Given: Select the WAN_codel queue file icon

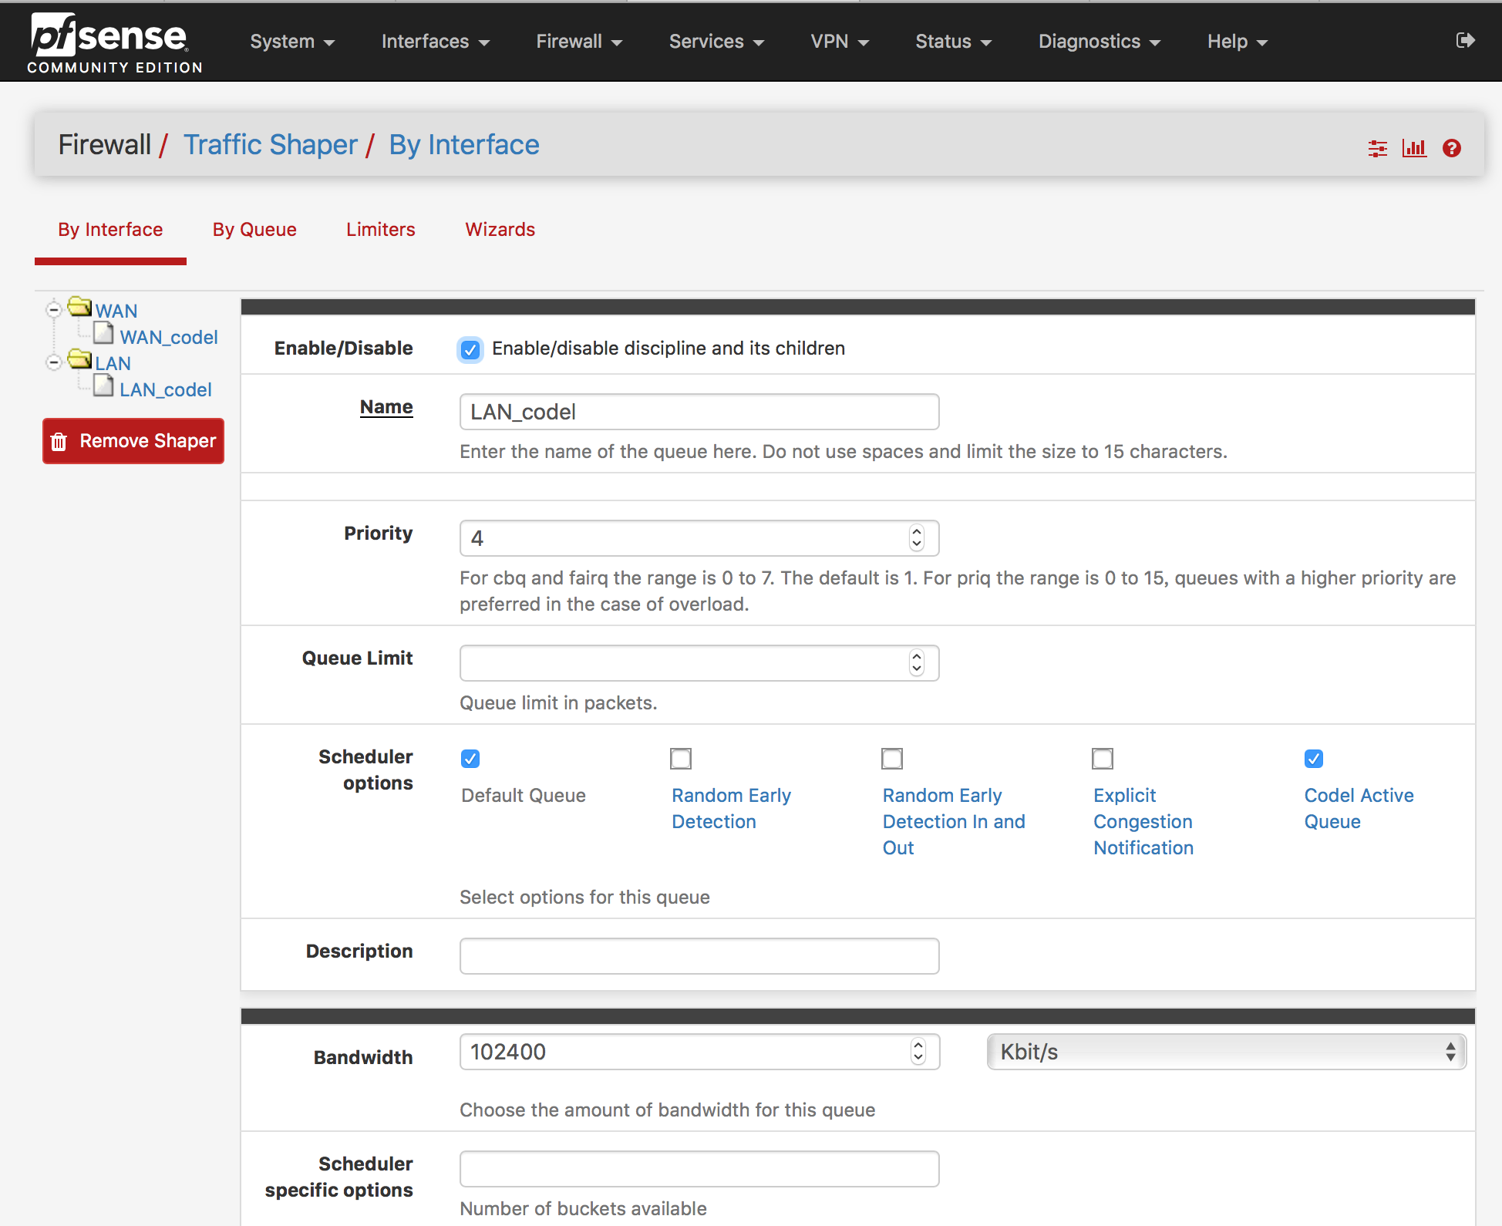Looking at the screenshot, I should 105,332.
